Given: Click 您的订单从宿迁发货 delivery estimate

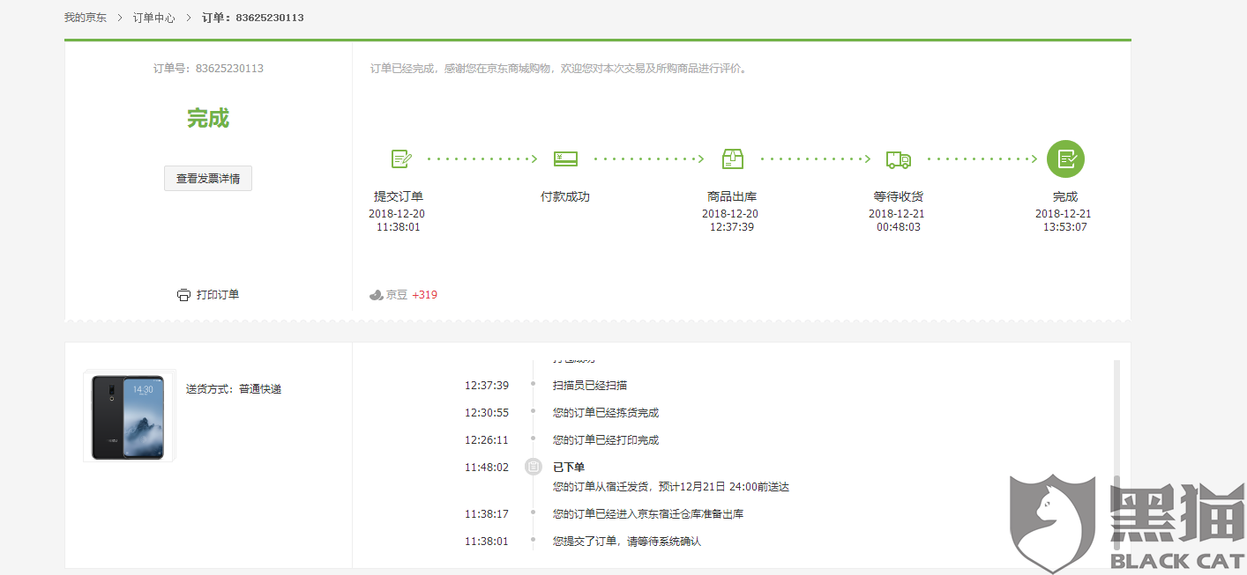Looking at the screenshot, I should pyautogui.click(x=671, y=487).
